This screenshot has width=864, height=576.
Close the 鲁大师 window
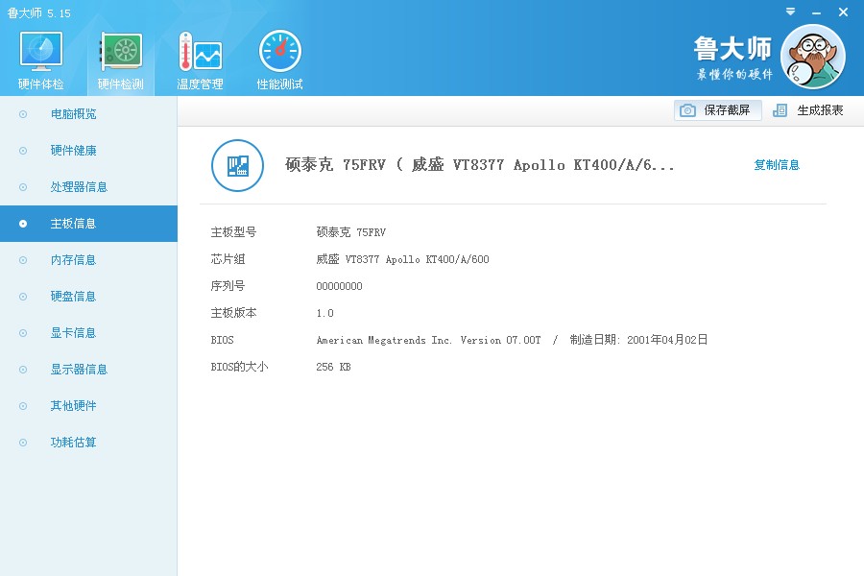click(x=843, y=12)
